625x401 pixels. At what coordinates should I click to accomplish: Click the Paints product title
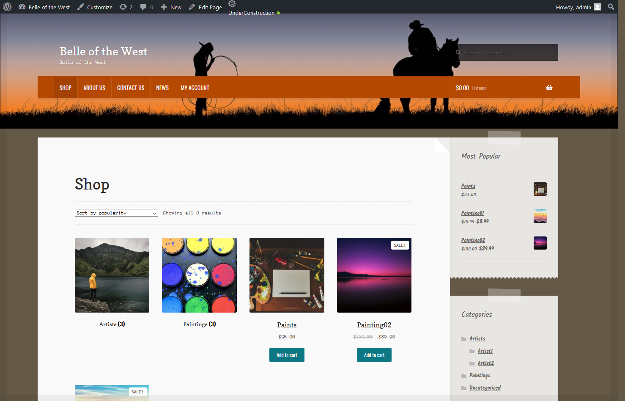tap(287, 325)
